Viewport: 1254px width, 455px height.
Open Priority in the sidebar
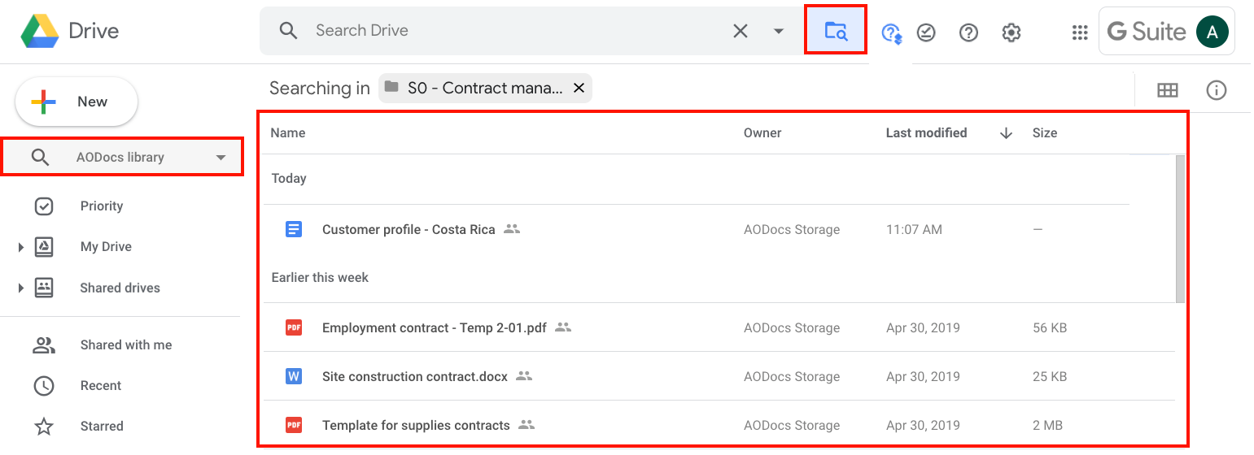pyautogui.click(x=102, y=206)
